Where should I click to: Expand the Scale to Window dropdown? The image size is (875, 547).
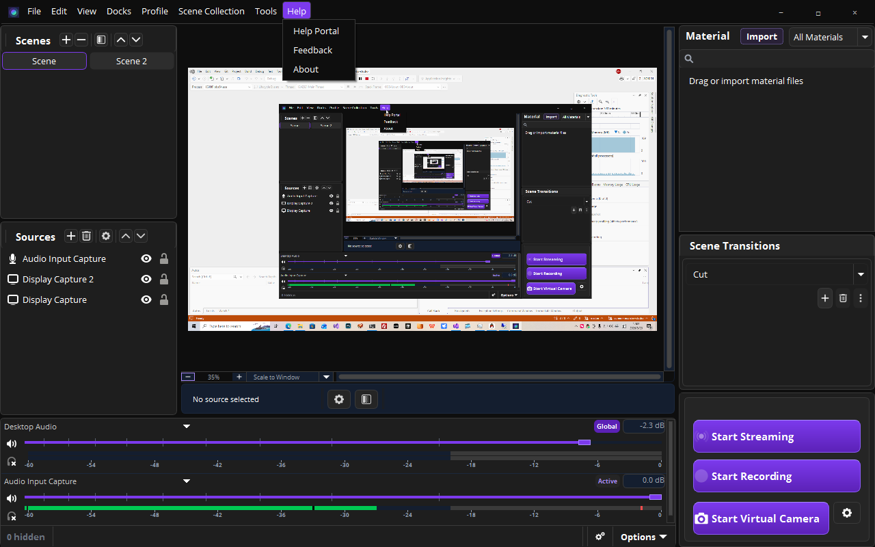[327, 377]
